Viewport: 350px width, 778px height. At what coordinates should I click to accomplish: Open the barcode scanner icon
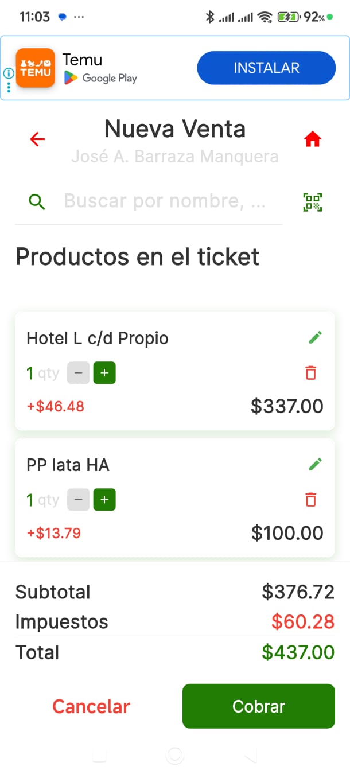click(x=312, y=202)
